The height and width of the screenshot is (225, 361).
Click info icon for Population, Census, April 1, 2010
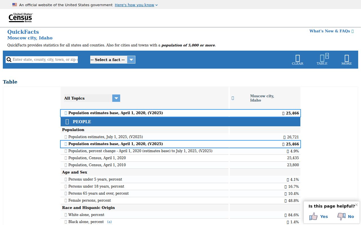click(66, 165)
